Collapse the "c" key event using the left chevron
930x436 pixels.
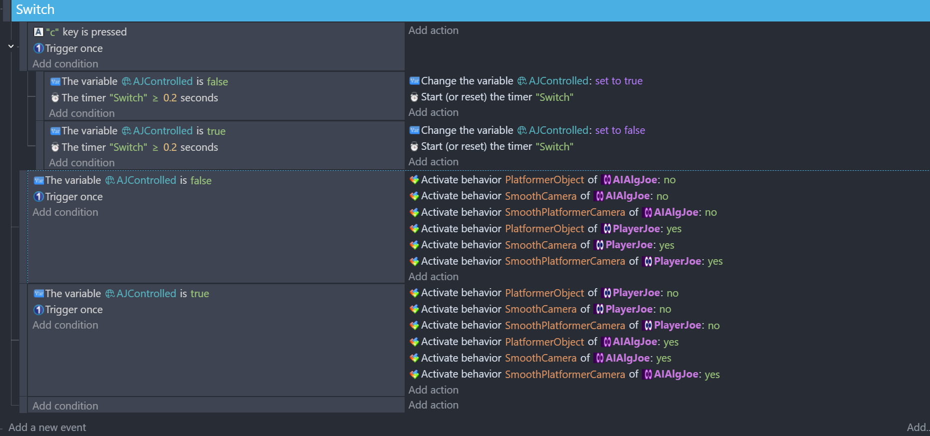pos(11,46)
